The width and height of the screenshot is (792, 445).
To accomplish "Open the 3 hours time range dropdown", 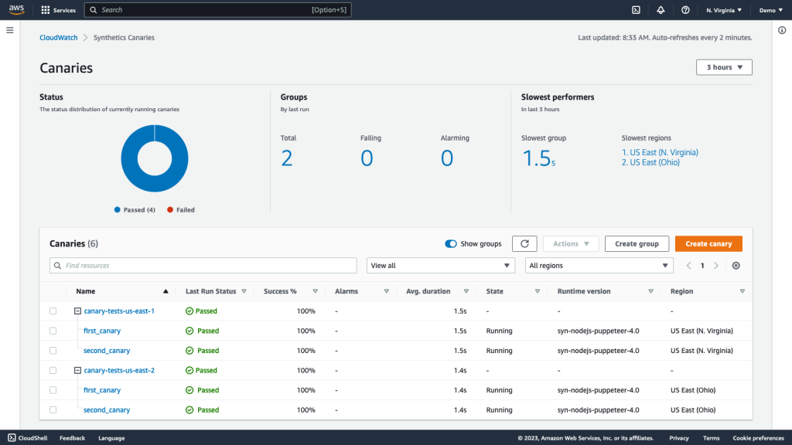I will [x=723, y=67].
